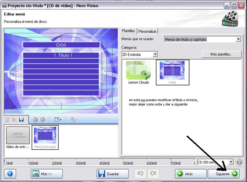
Task: Click the Más >> button
Action: coord(47,174)
